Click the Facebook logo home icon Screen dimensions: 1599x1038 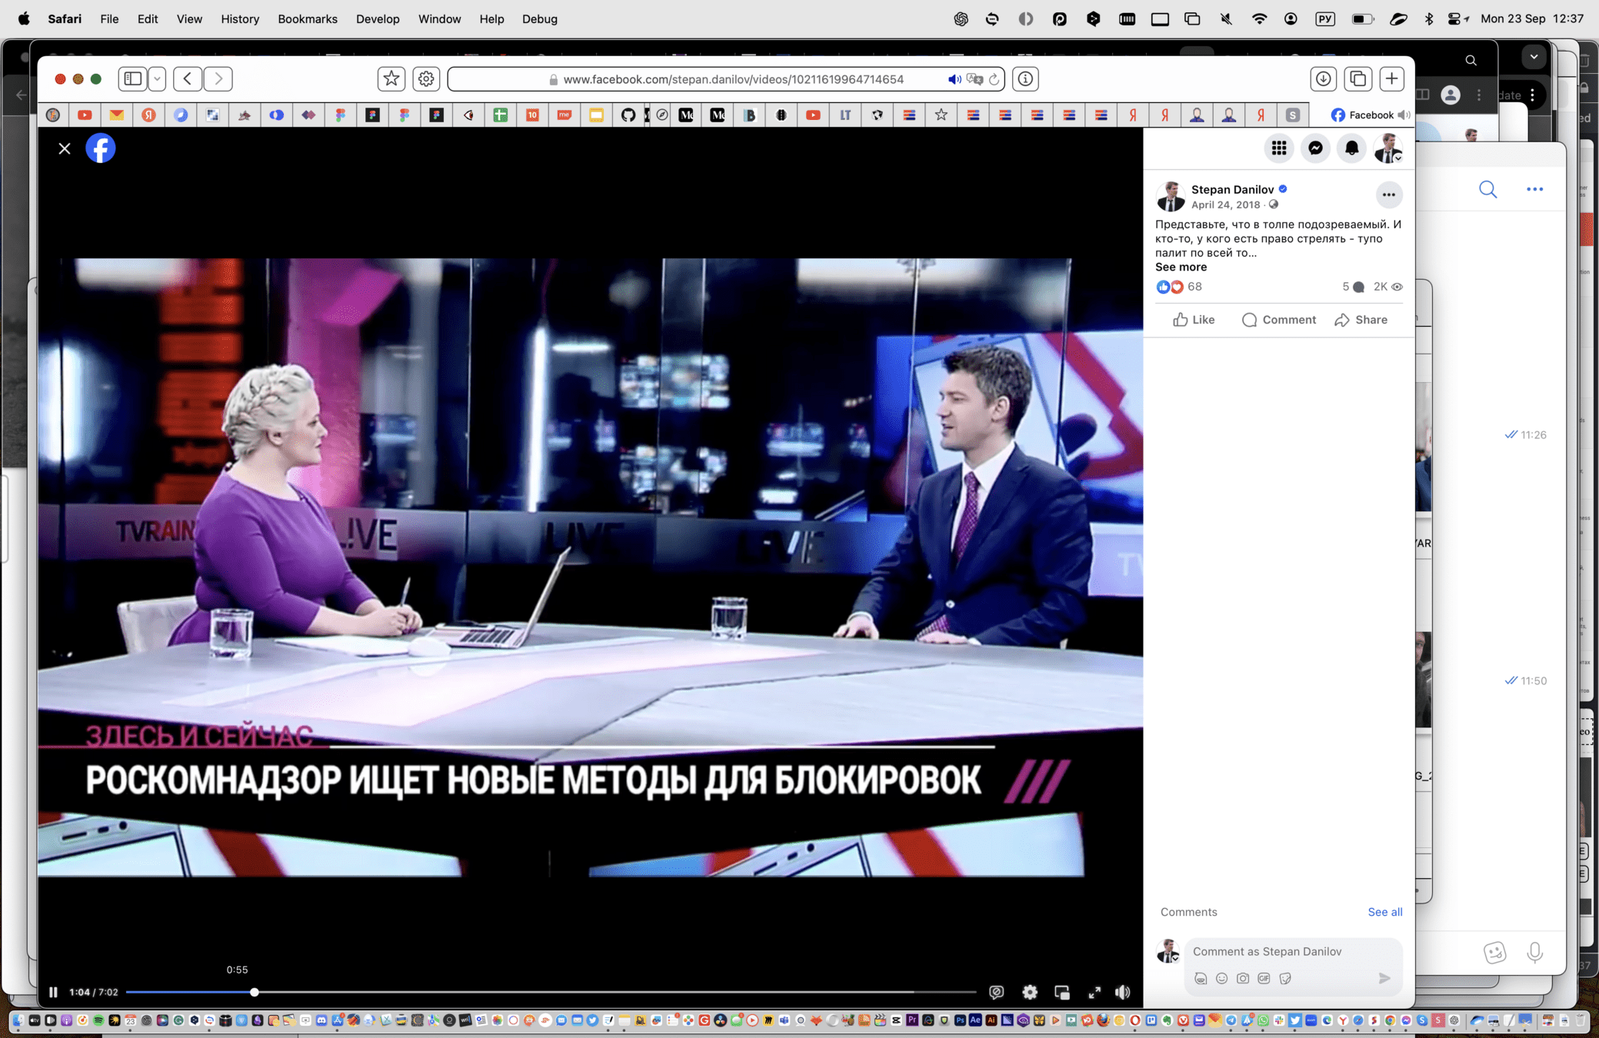tap(101, 148)
